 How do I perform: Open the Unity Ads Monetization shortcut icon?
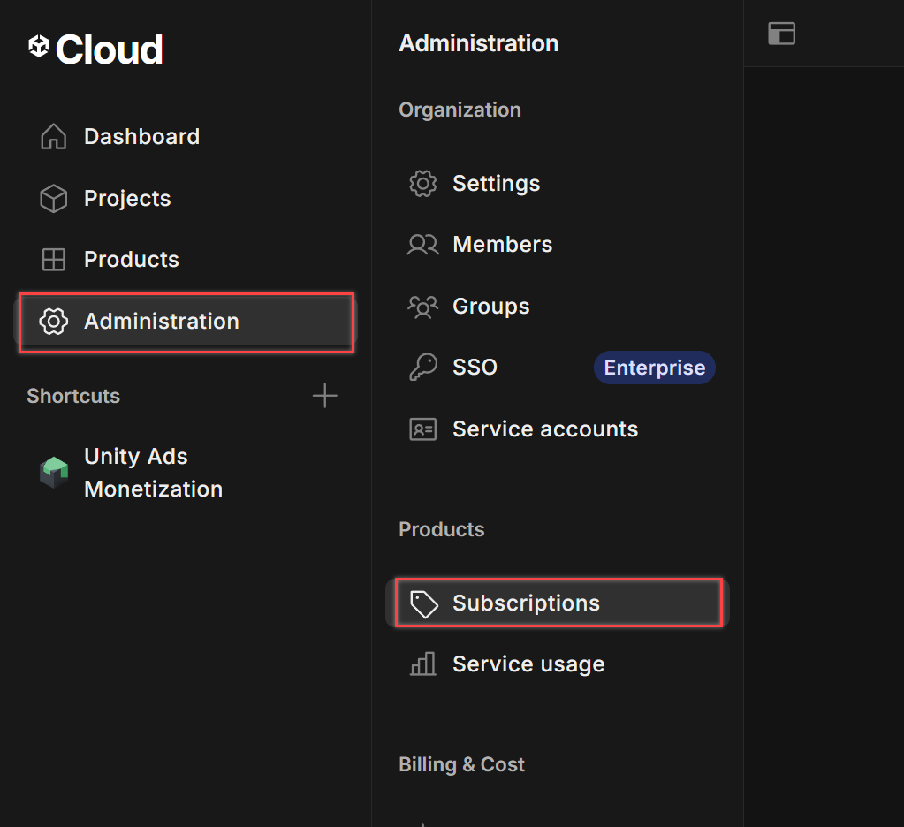(x=54, y=473)
